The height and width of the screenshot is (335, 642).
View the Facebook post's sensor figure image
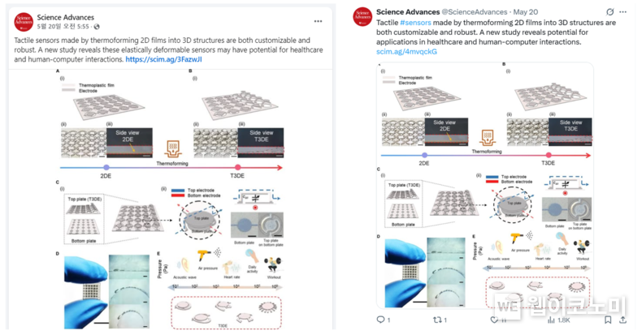pyautogui.click(x=172, y=199)
